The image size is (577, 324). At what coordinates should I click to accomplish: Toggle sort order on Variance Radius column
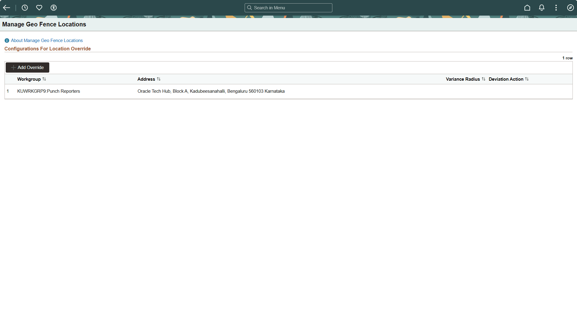[483, 79]
